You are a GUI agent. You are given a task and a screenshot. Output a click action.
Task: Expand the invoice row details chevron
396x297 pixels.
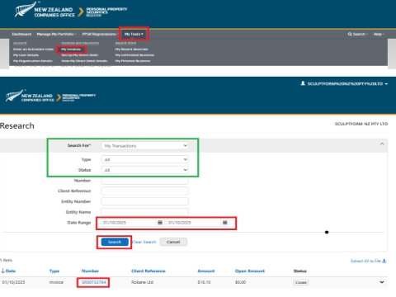point(382,282)
